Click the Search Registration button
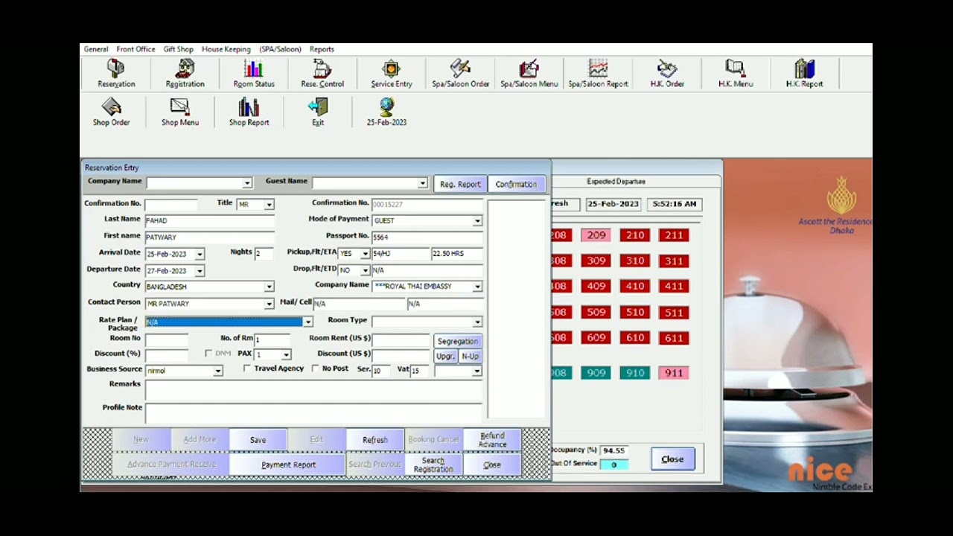This screenshot has width=953, height=536. click(433, 465)
